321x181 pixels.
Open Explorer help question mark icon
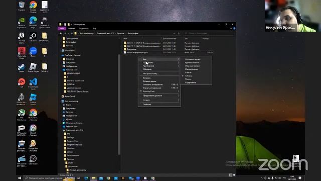[x=234, y=29]
